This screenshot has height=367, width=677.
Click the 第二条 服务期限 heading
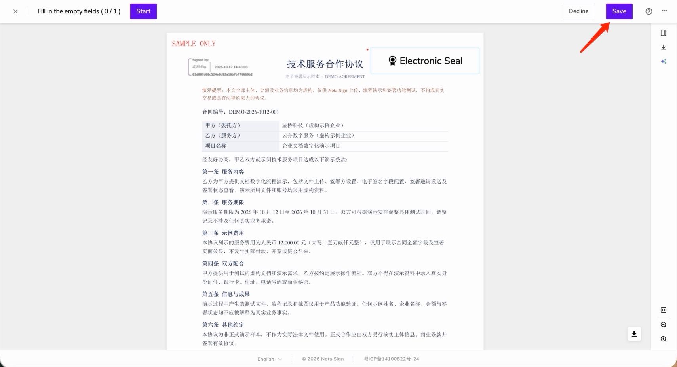click(223, 202)
